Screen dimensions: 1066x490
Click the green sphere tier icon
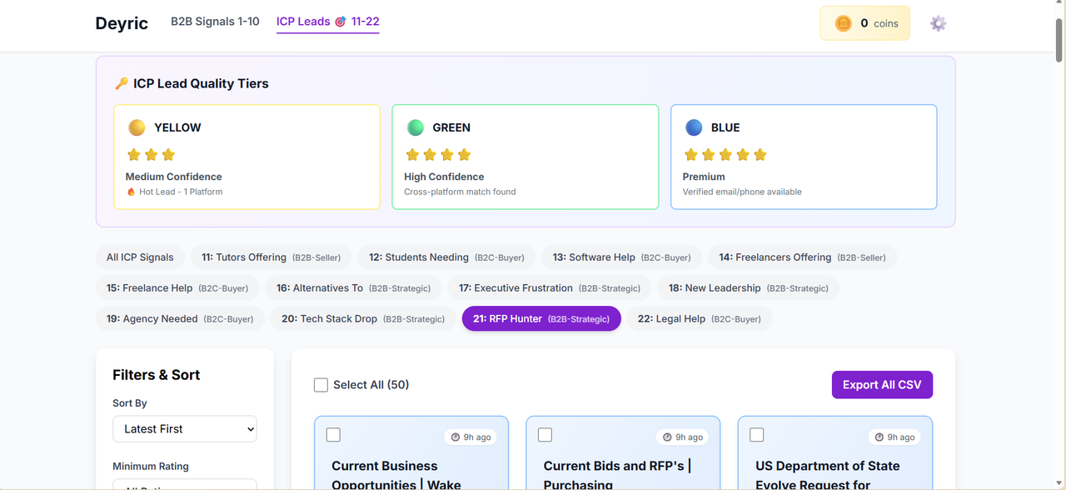click(415, 127)
